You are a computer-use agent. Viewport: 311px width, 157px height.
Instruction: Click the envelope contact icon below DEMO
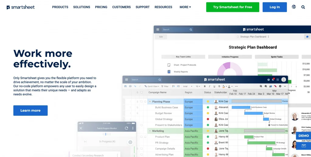[304, 146]
